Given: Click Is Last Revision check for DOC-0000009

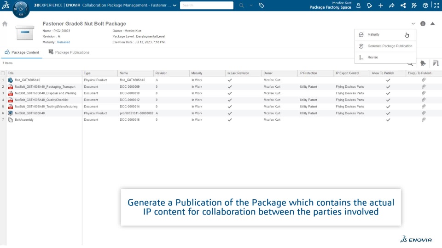Looking at the screenshot, I should (230, 87).
